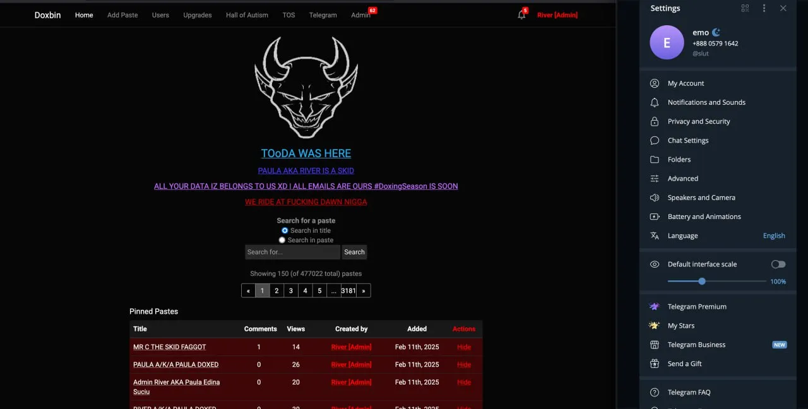
Task: Go to page 2 of pastes
Action: (x=276, y=291)
